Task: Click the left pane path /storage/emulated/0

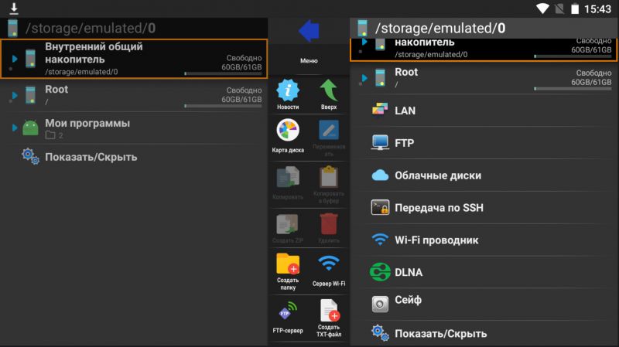Action: [91, 29]
